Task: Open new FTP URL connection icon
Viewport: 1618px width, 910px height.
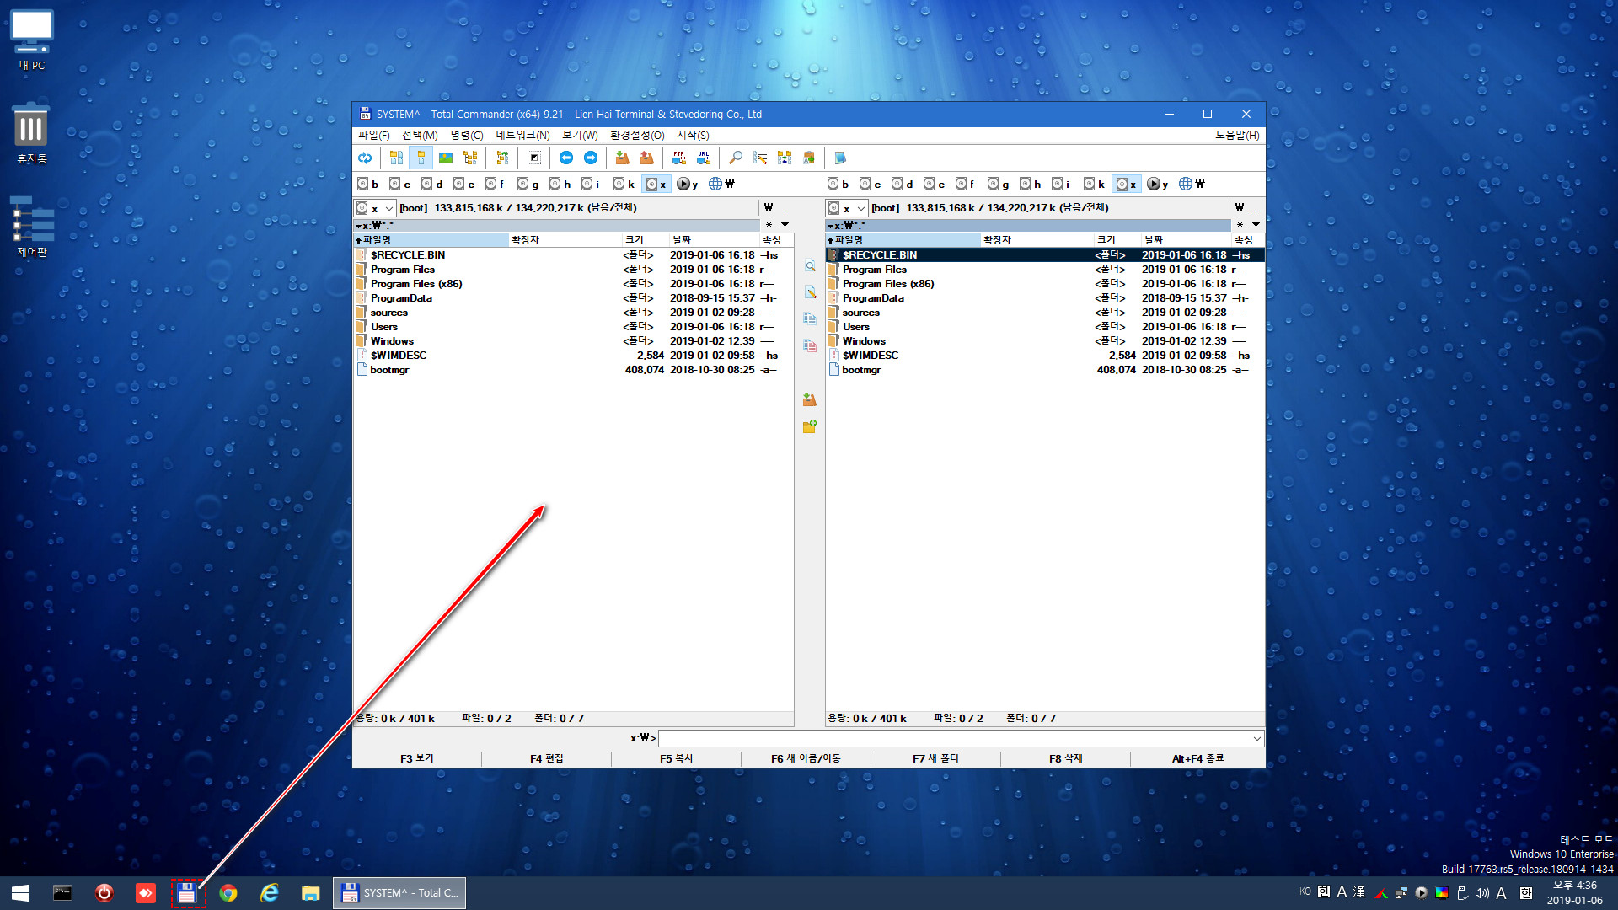Action: coord(703,158)
